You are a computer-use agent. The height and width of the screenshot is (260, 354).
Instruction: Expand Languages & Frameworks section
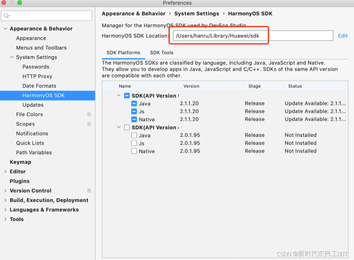coord(5,210)
